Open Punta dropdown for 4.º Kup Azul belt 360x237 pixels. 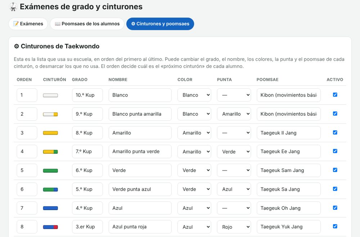point(234,208)
